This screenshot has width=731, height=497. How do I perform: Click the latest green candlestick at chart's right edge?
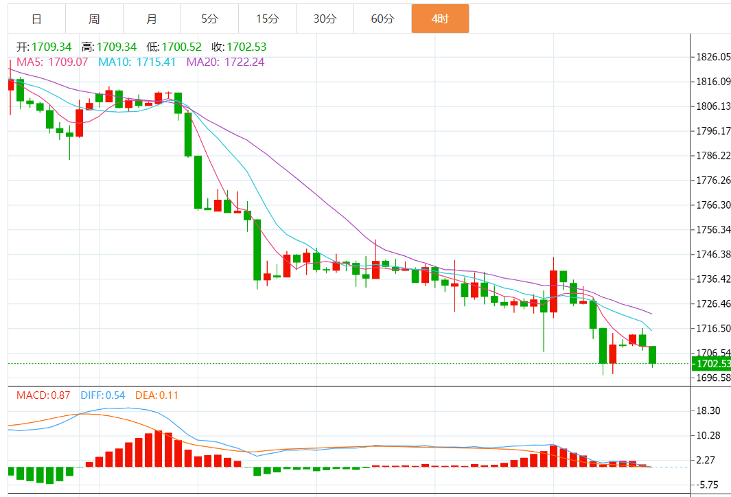click(x=652, y=355)
